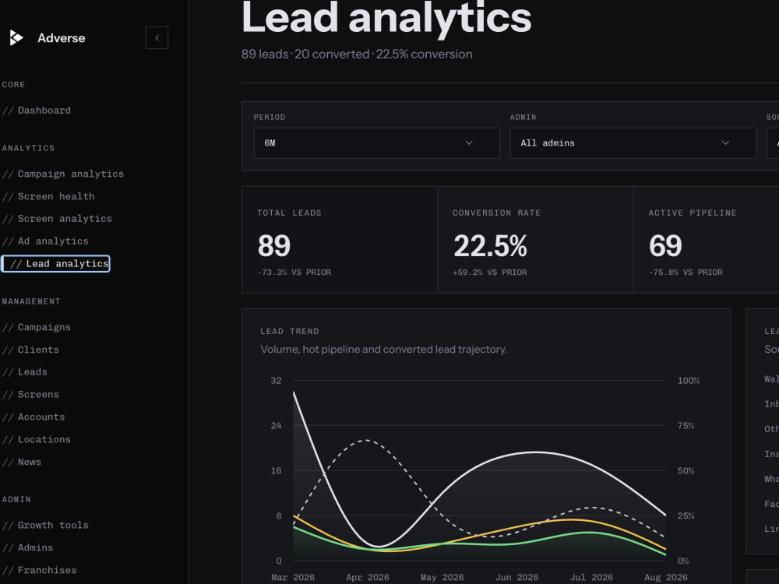Click the Active Pipeline value 69
Viewport: 779px width, 584px height.
(665, 245)
